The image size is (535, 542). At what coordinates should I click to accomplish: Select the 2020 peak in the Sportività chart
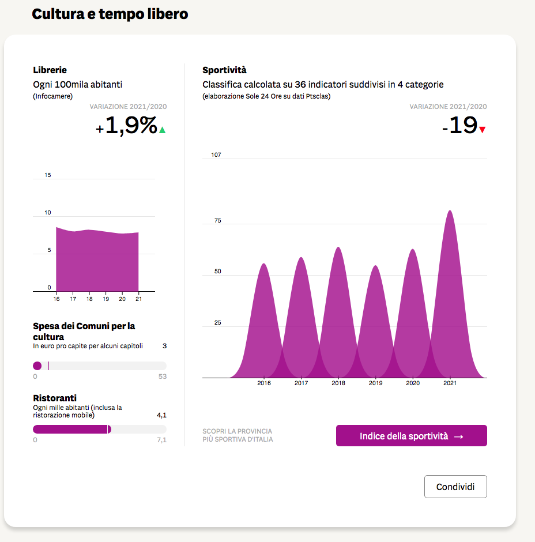pos(413,313)
